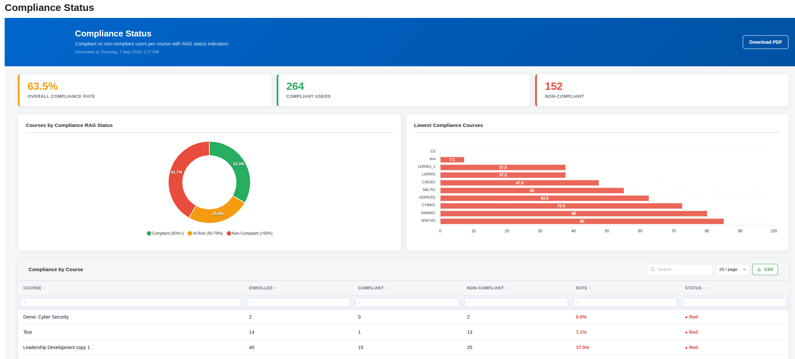795x359 pixels.
Task: Download the report as PDF
Action: pyautogui.click(x=765, y=42)
